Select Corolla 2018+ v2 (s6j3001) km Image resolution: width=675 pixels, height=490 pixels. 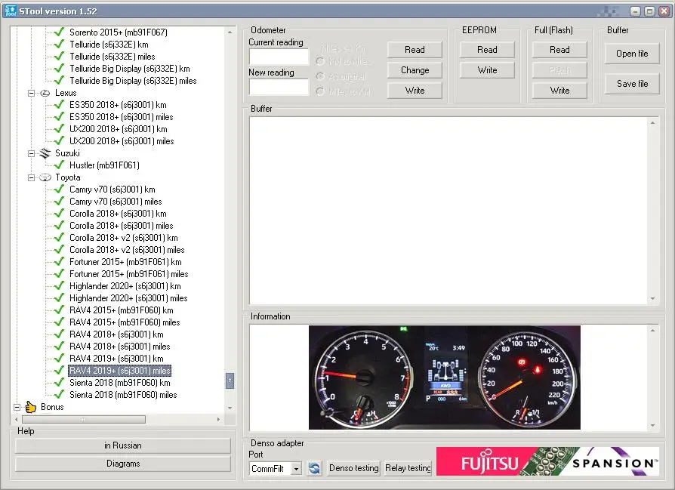124,238
